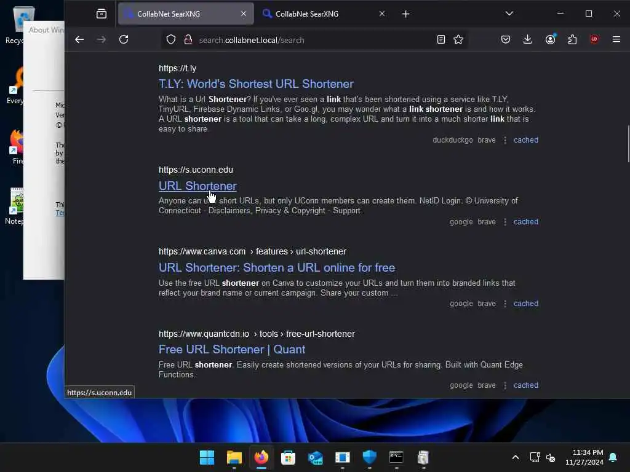Open extensions puzzle icon

pos(572,39)
